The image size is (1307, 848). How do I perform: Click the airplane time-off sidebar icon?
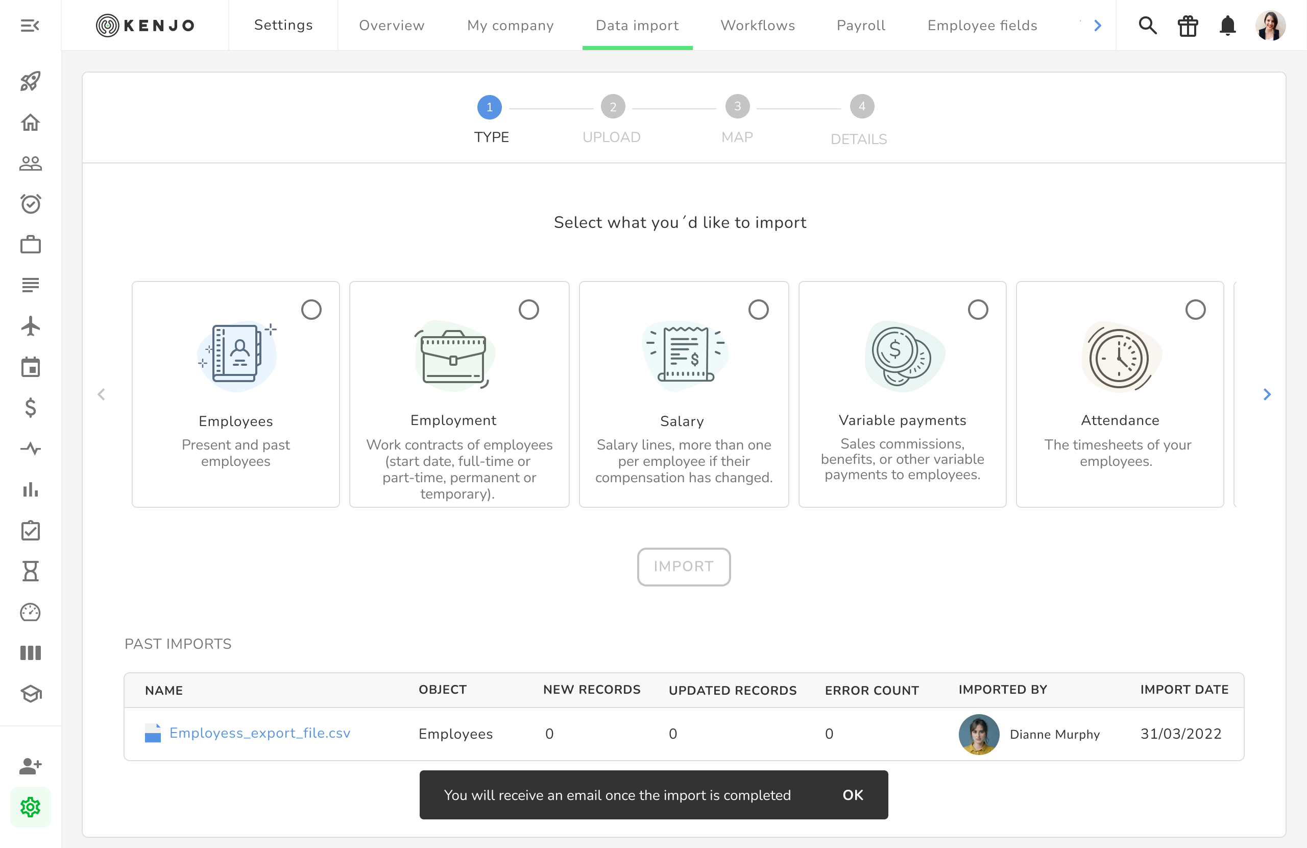(30, 326)
